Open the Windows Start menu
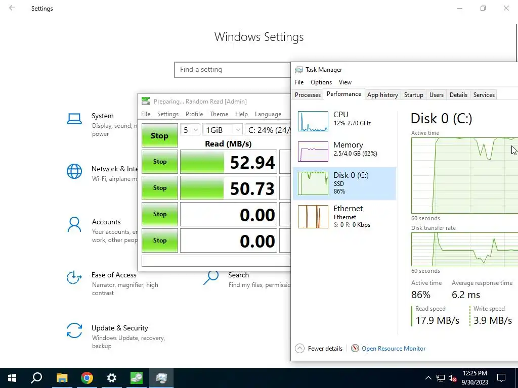This screenshot has width=518, height=388. (x=12, y=378)
